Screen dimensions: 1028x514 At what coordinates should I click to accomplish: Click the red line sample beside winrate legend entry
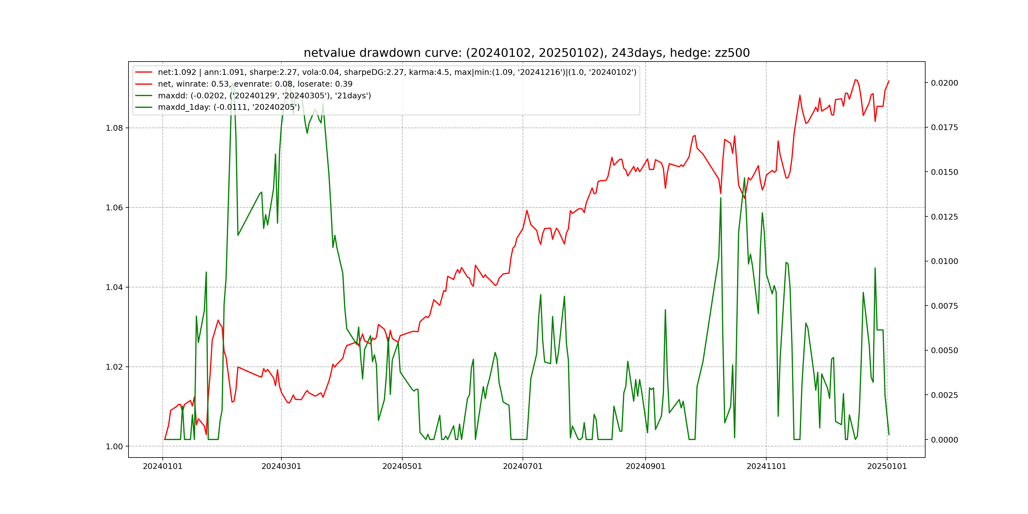click(x=144, y=84)
